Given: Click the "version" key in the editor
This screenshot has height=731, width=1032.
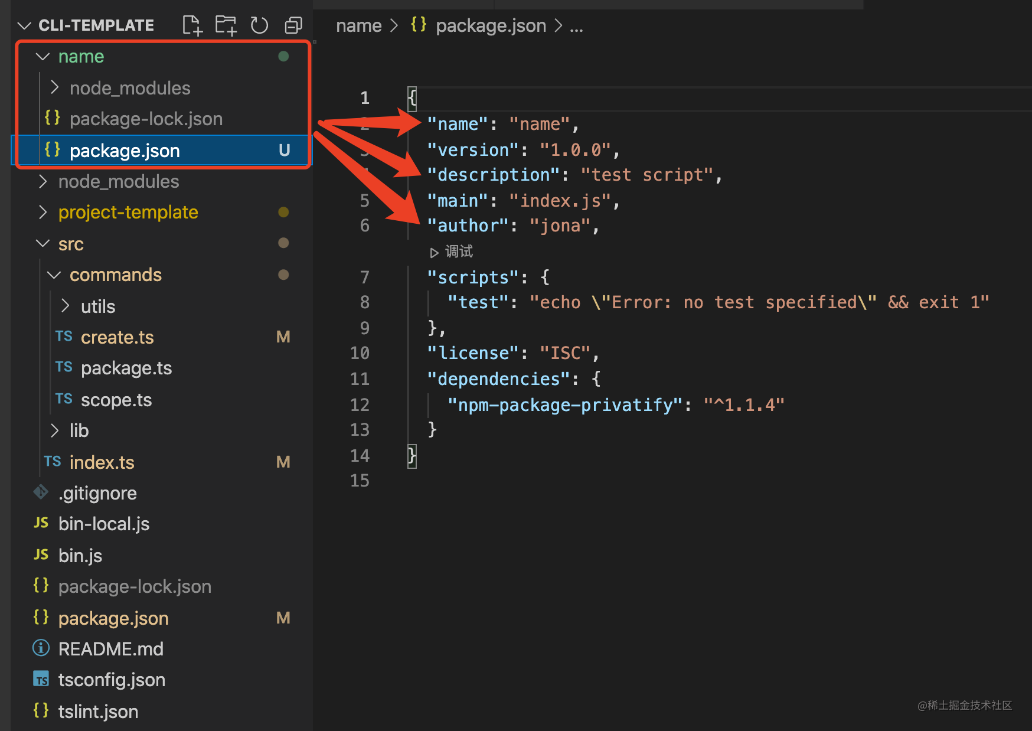Looking at the screenshot, I should [x=473, y=150].
